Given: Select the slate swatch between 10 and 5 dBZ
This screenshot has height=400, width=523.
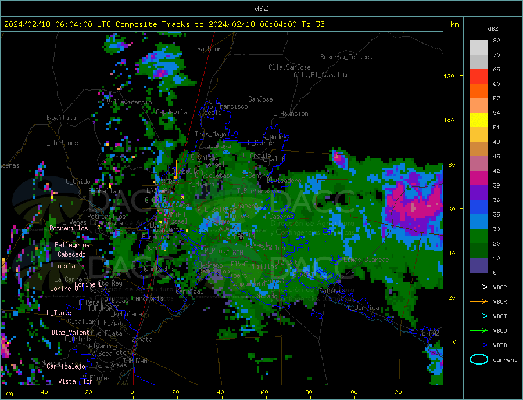Looking at the screenshot, I should [479, 265].
